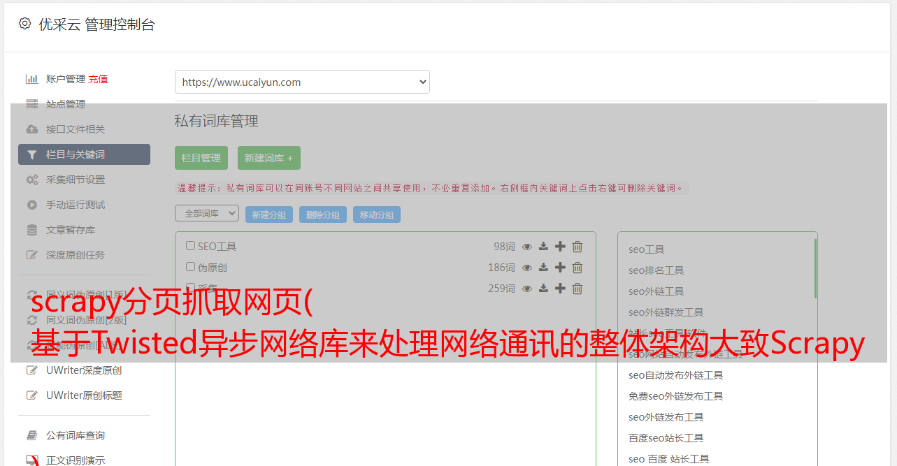Screen dimensions: 897x466
Task: Delete the 伪原创 library with trash icon
Action: (x=577, y=268)
